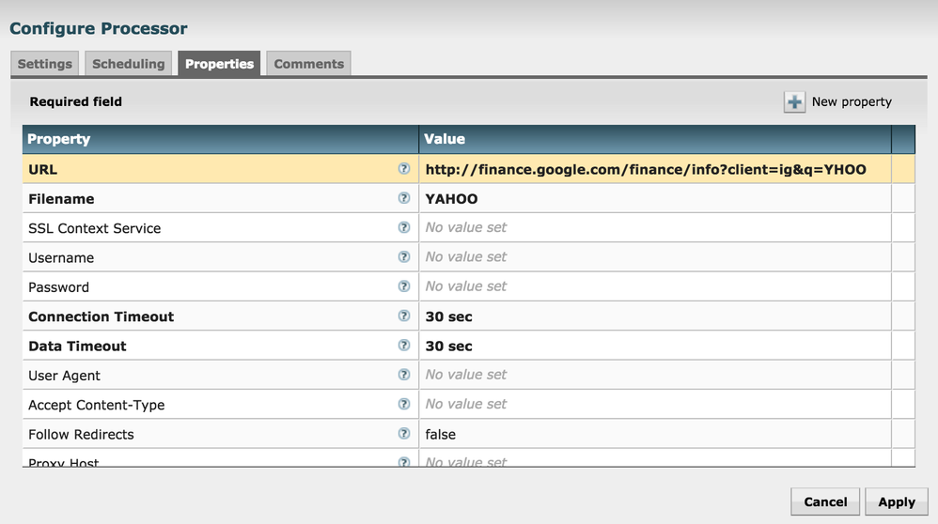Click the help icon beside Filename
This screenshot has width=938, height=524.
pos(404,198)
